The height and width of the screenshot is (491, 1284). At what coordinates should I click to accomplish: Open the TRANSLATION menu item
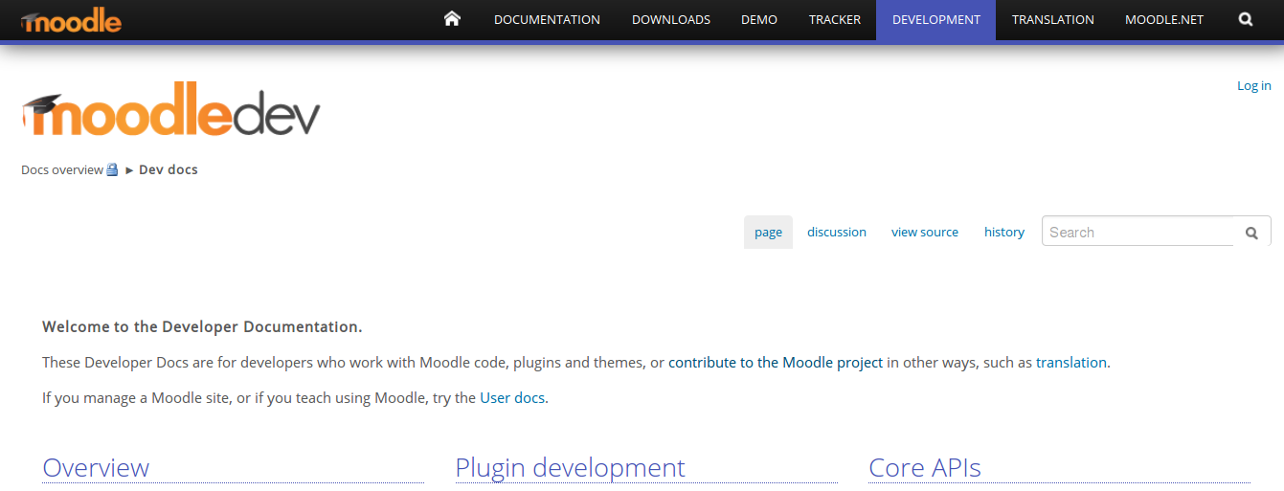point(1053,19)
